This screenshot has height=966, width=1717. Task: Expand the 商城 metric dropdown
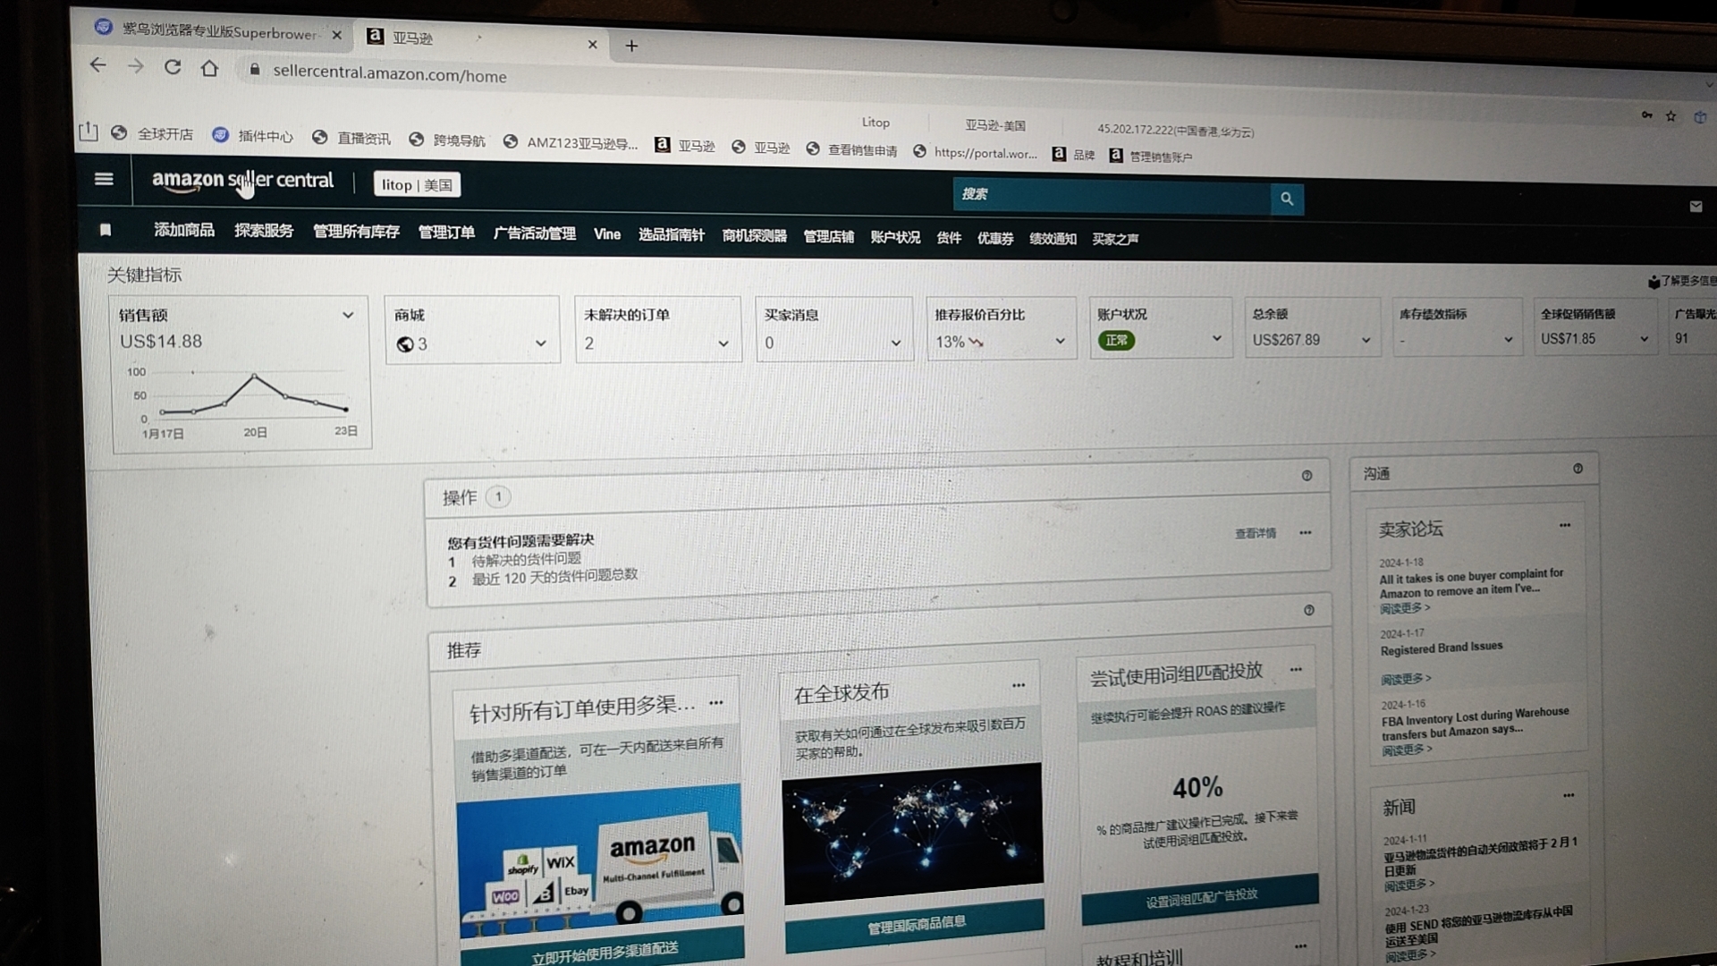tap(540, 343)
